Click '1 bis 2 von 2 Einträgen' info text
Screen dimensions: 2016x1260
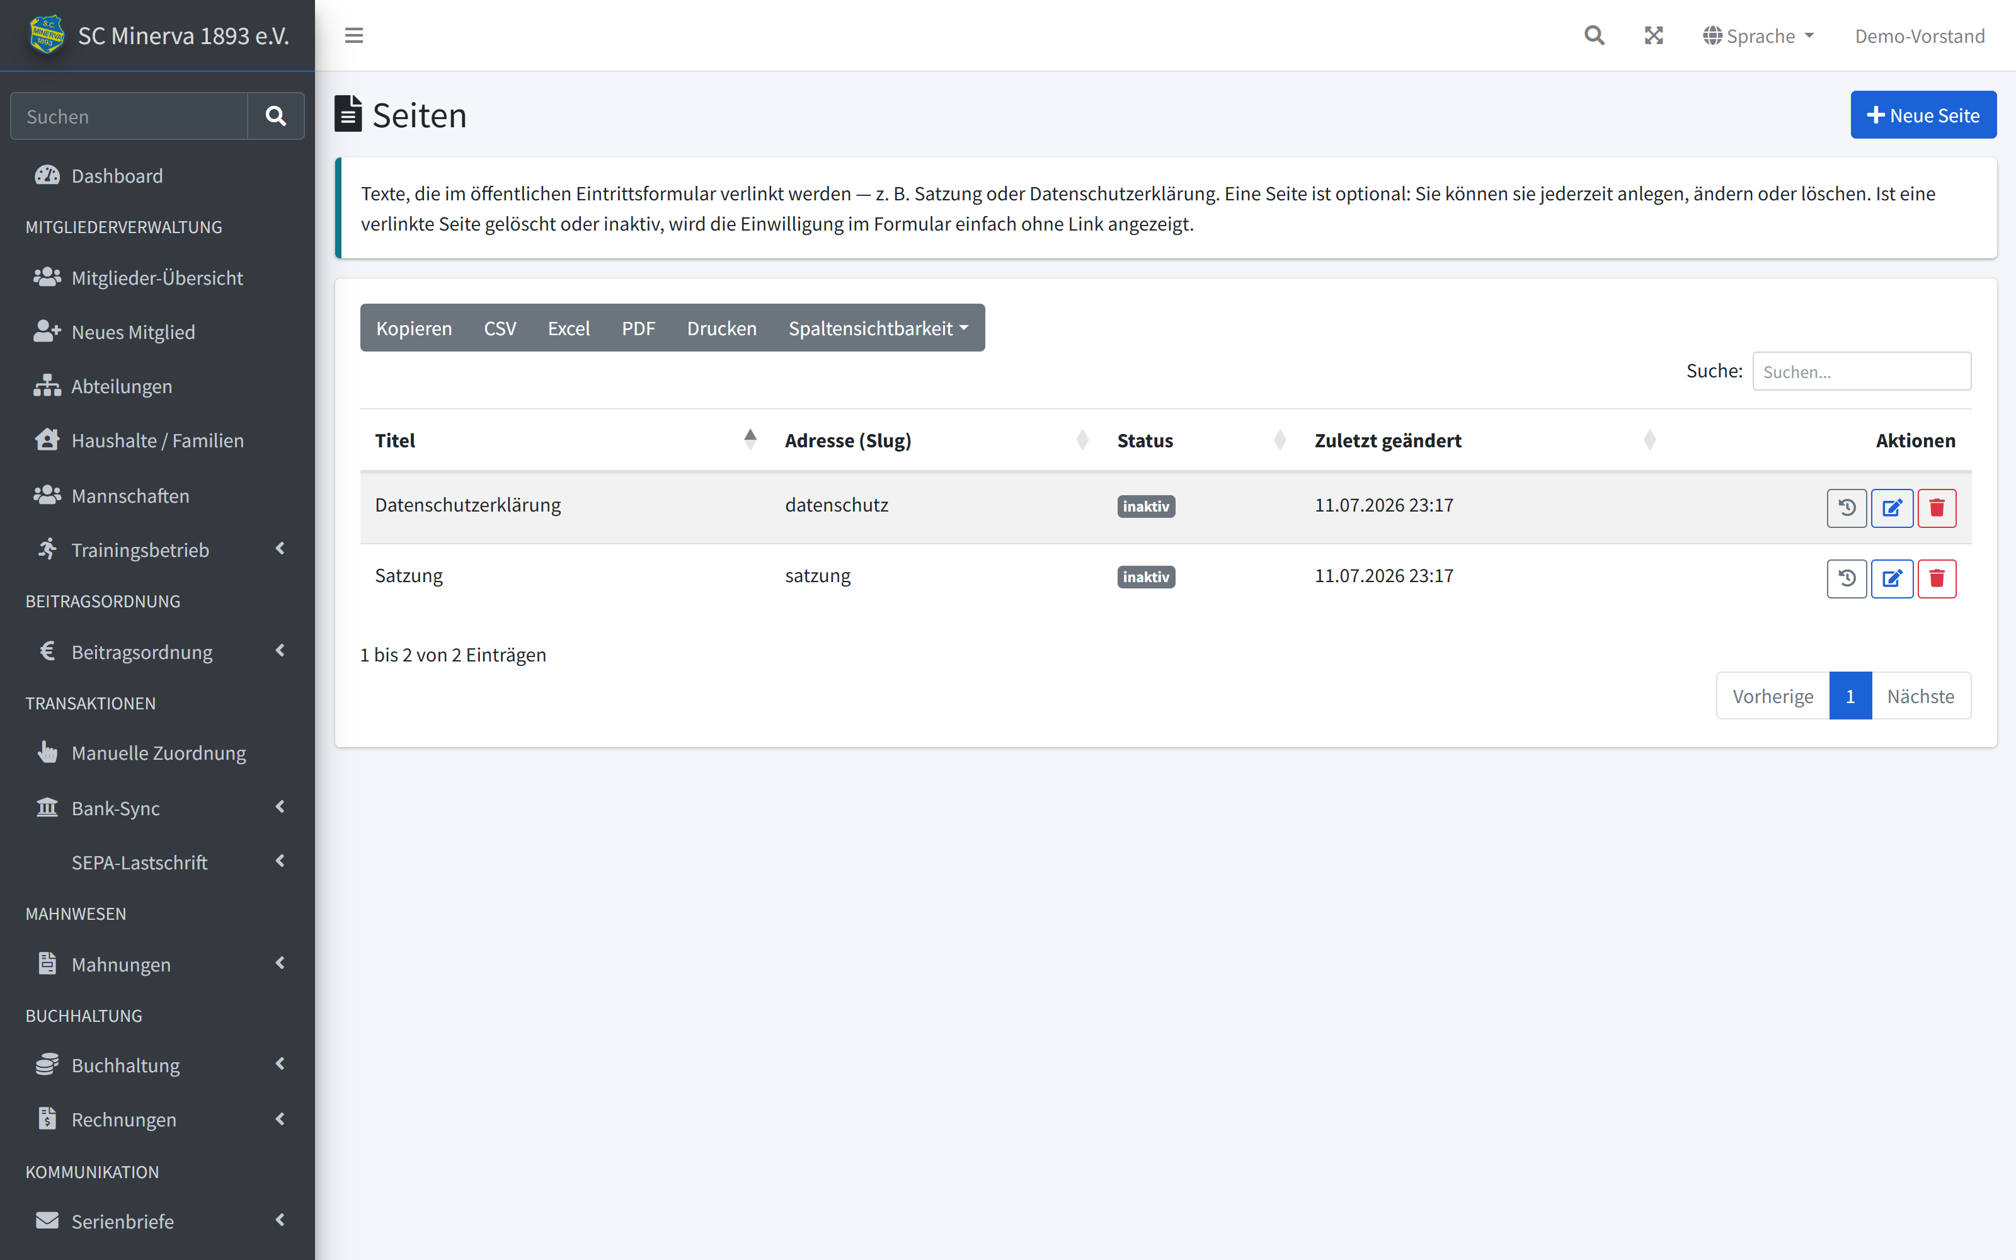point(453,655)
